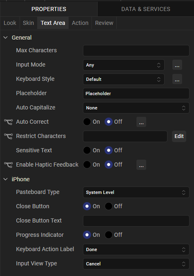Image resolution: width=194 pixels, height=276 pixels.
Task: Click the fork icon beside Enable Haptic Feedback
Action: point(8,165)
